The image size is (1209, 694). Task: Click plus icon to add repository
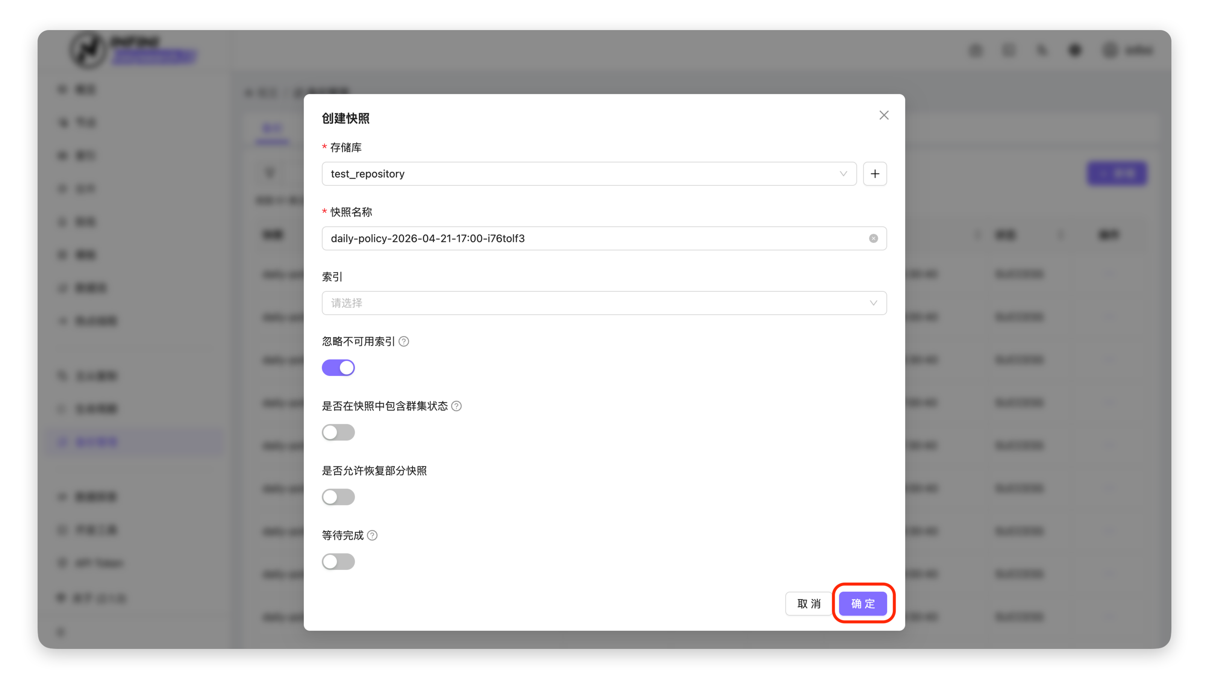pos(874,174)
